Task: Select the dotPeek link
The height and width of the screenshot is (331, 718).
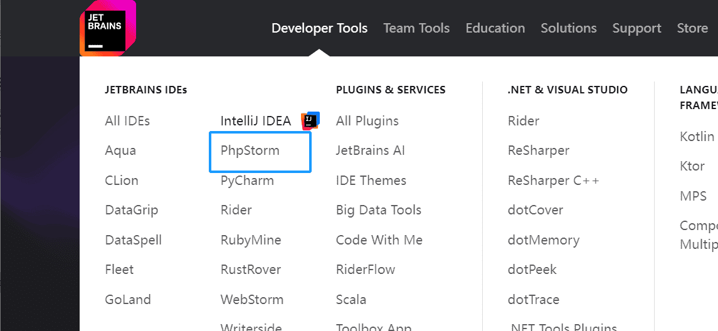Action: coord(532,270)
